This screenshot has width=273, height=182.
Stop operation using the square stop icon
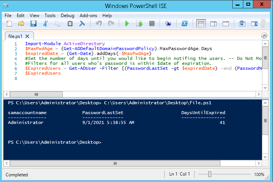point(152,24)
